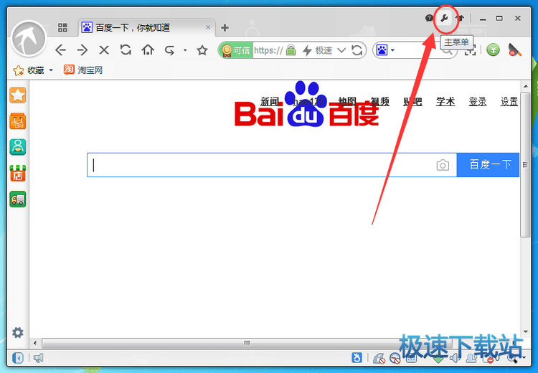The width and height of the screenshot is (538, 373).
Task: Click vertical scrollbar up arrow
Action: point(526,86)
